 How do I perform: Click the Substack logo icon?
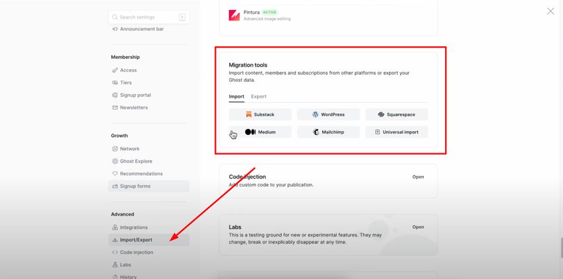tap(249, 114)
